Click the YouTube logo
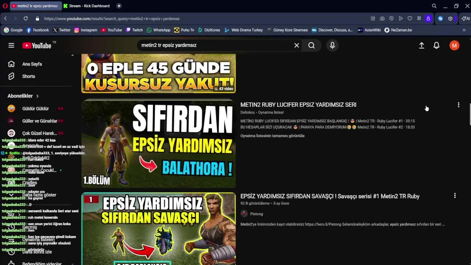Image resolution: width=471 pixels, height=265 pixels. pos(37,45)
